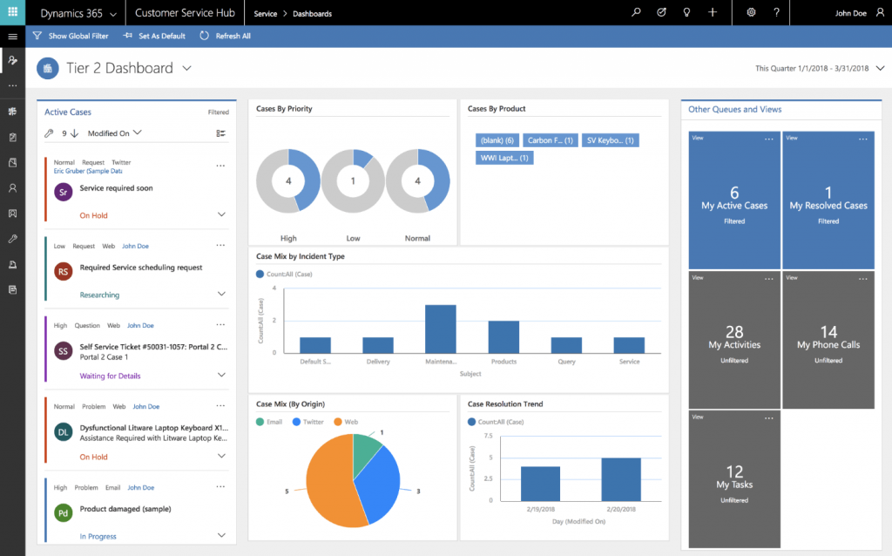Expand the Tier 2 Dashboard selector

pos(186,68)
